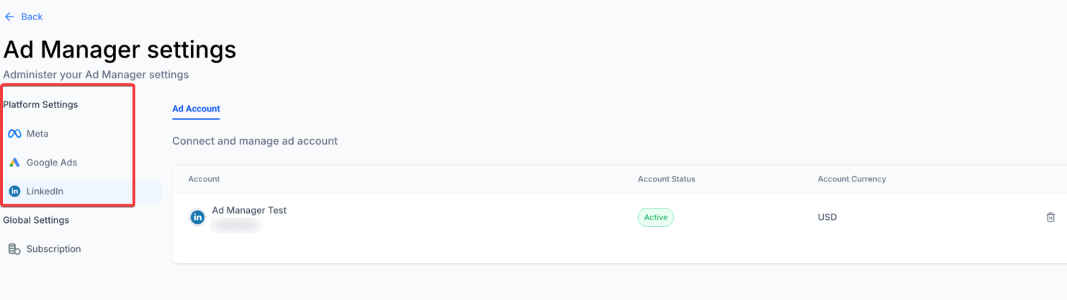Viewport: 1067px width, 300px height.
Task: Click the USD currency value
Action: pos(827,217)
